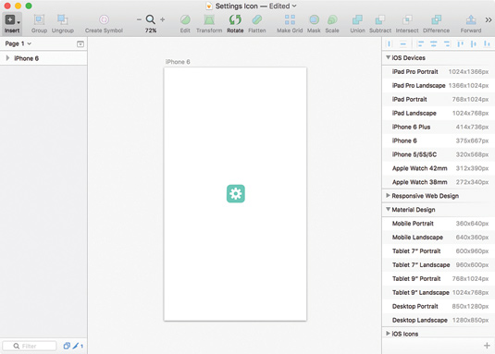Choose Mobile Portrait preset
This screenshot has height=354, width=495.
(x=439, y=224)
